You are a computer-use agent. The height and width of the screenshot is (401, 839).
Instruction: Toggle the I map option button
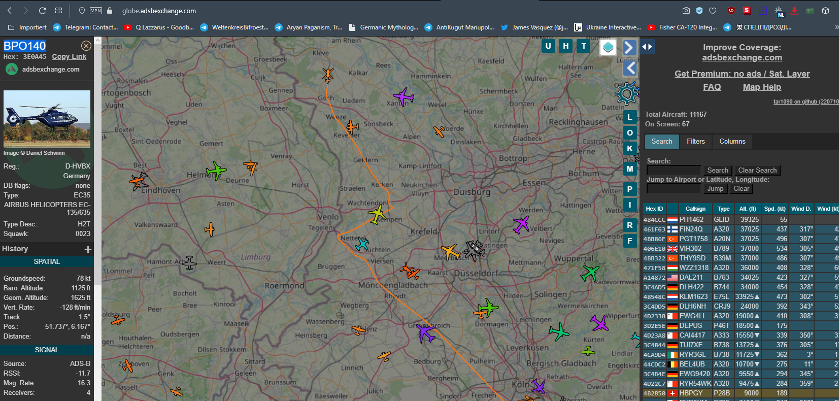click(x=630, y=205)
